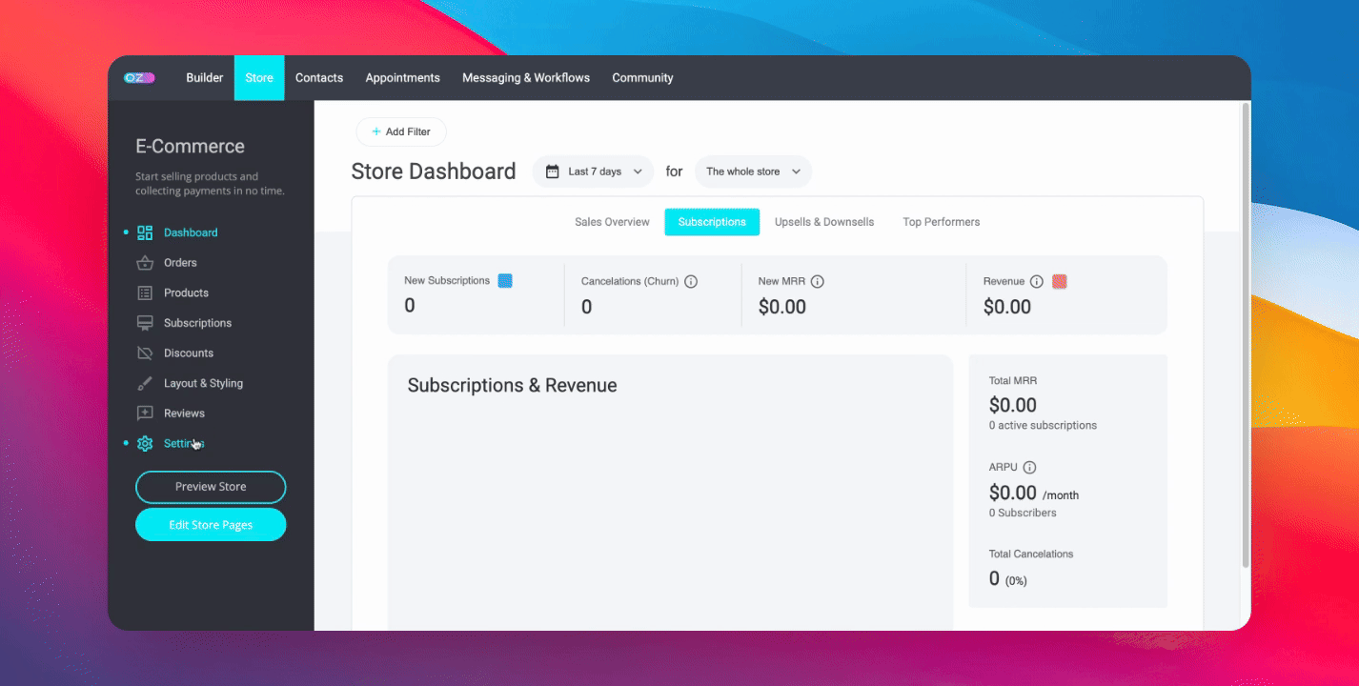Open the Builder menu

205,78
